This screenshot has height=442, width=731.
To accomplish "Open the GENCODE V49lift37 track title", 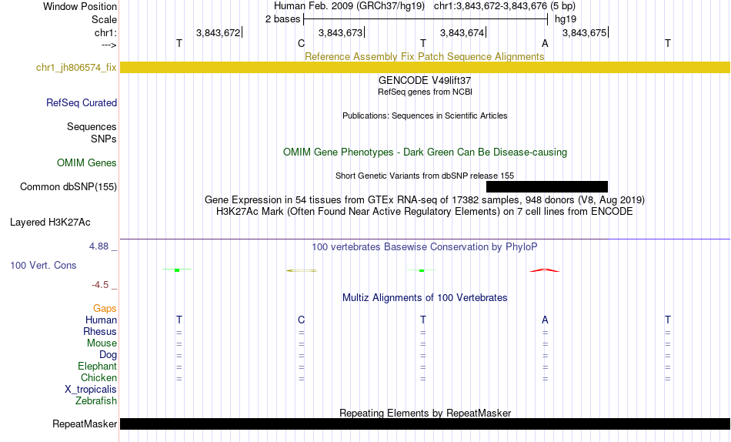I will click(425, 80).
